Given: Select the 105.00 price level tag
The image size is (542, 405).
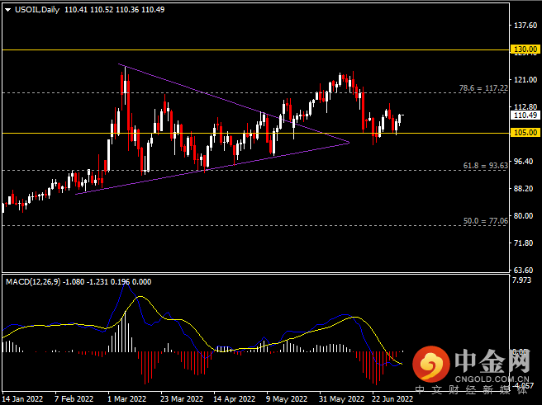Looking at the screenshot, I should (522, 133).
